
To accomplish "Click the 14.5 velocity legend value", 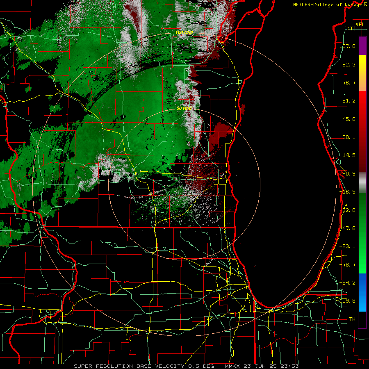I will [x=349, y=155].
